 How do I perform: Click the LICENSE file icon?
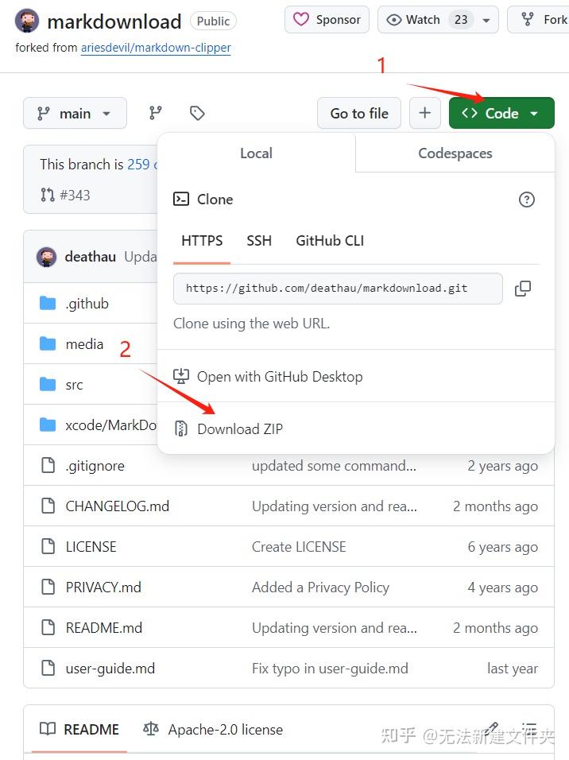[48, 546]
